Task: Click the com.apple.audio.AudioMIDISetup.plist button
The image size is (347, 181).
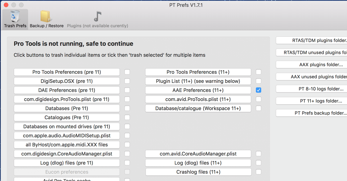Action: coord(67,136)
